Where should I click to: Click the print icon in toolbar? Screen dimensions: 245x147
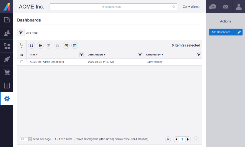click(40, 45)
